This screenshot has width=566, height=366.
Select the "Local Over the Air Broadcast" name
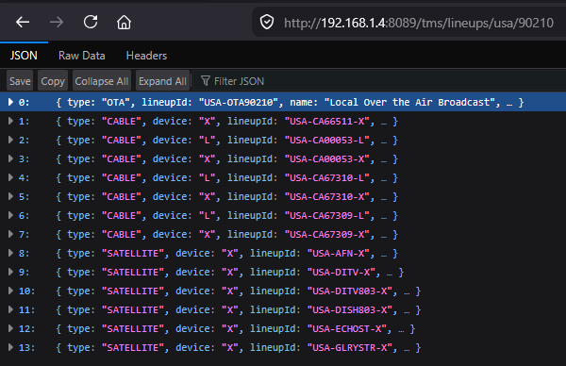click(409, 103)
